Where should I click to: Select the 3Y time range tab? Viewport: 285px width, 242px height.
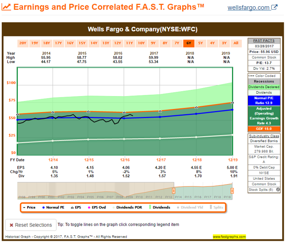[224, 43]
